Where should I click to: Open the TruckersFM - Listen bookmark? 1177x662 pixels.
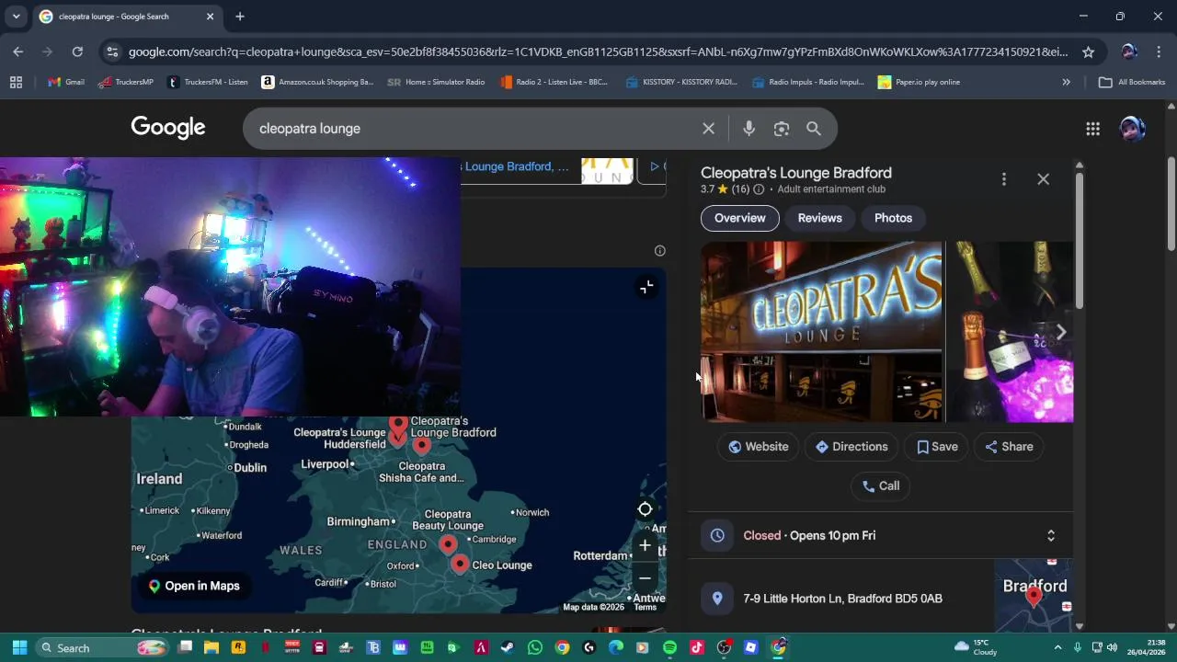tap(208, 82)
